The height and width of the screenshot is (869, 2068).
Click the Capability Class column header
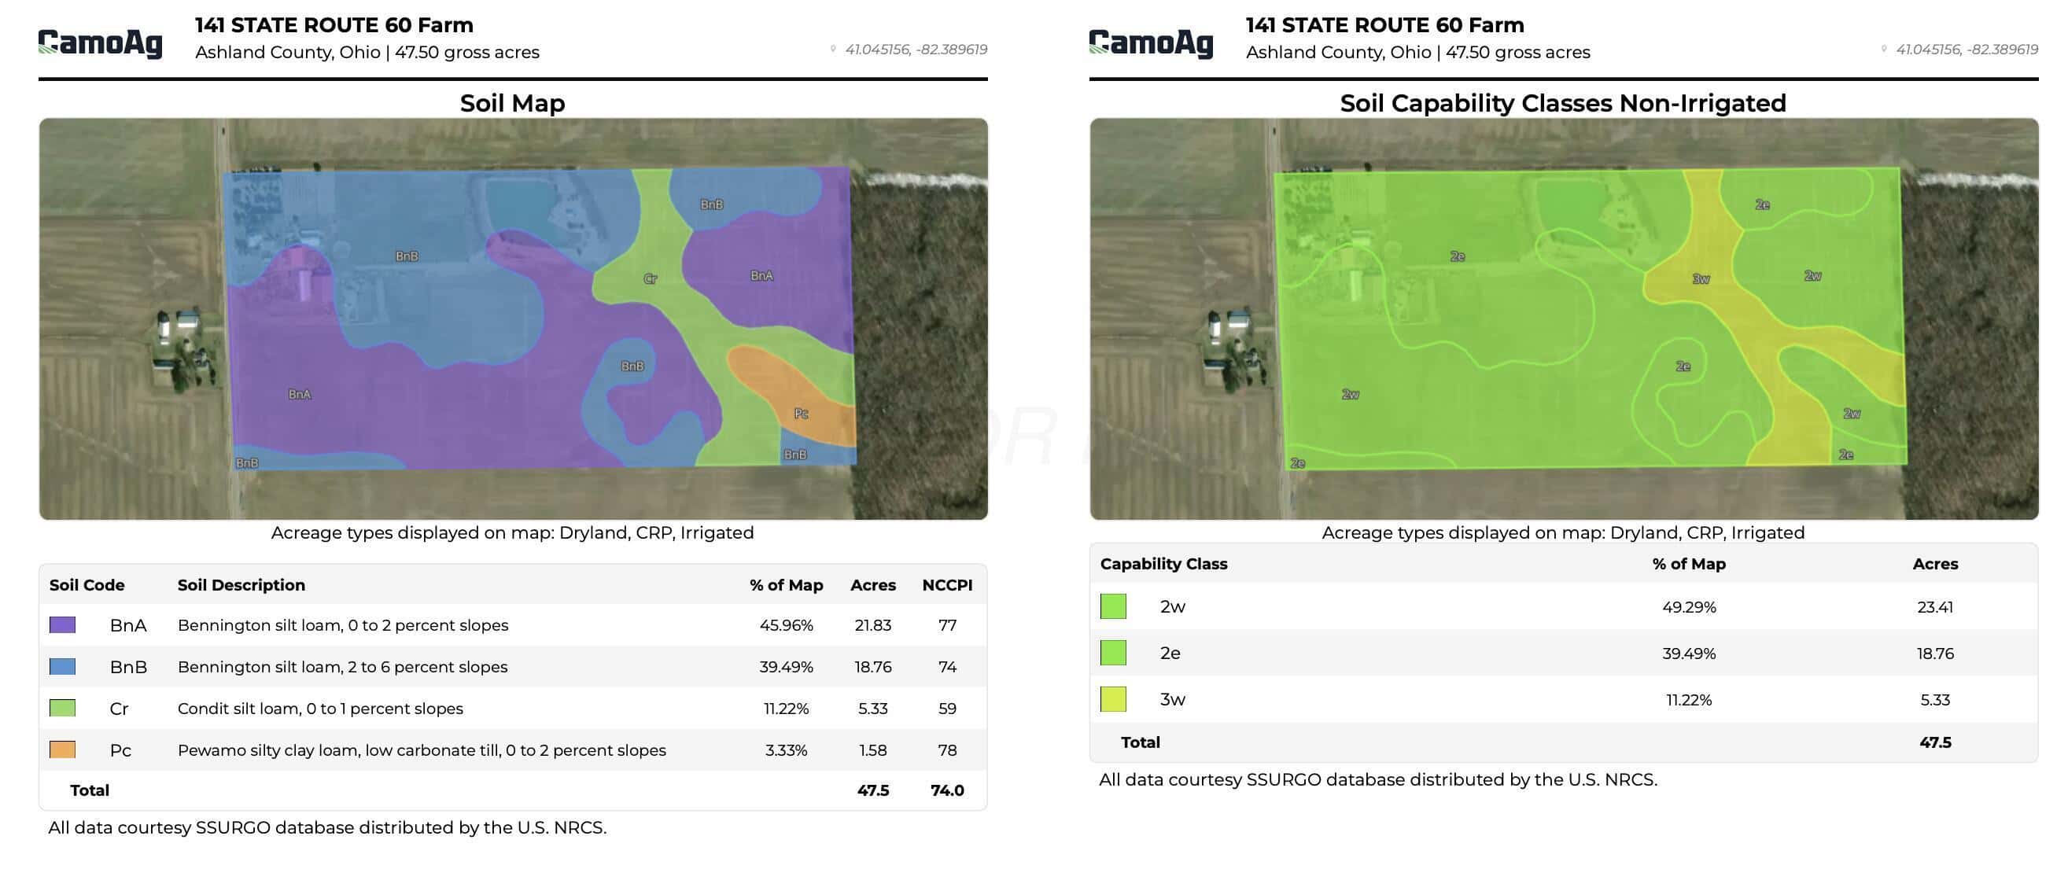tap(1163, 564)
